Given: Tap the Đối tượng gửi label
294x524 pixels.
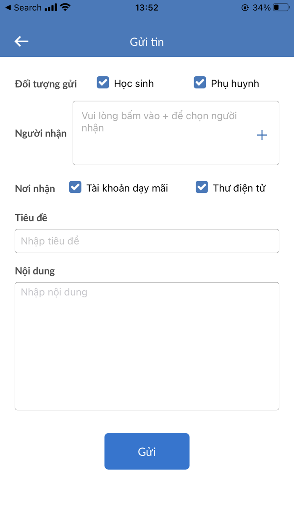Looking at the screenshot, I should click(46, 84).
